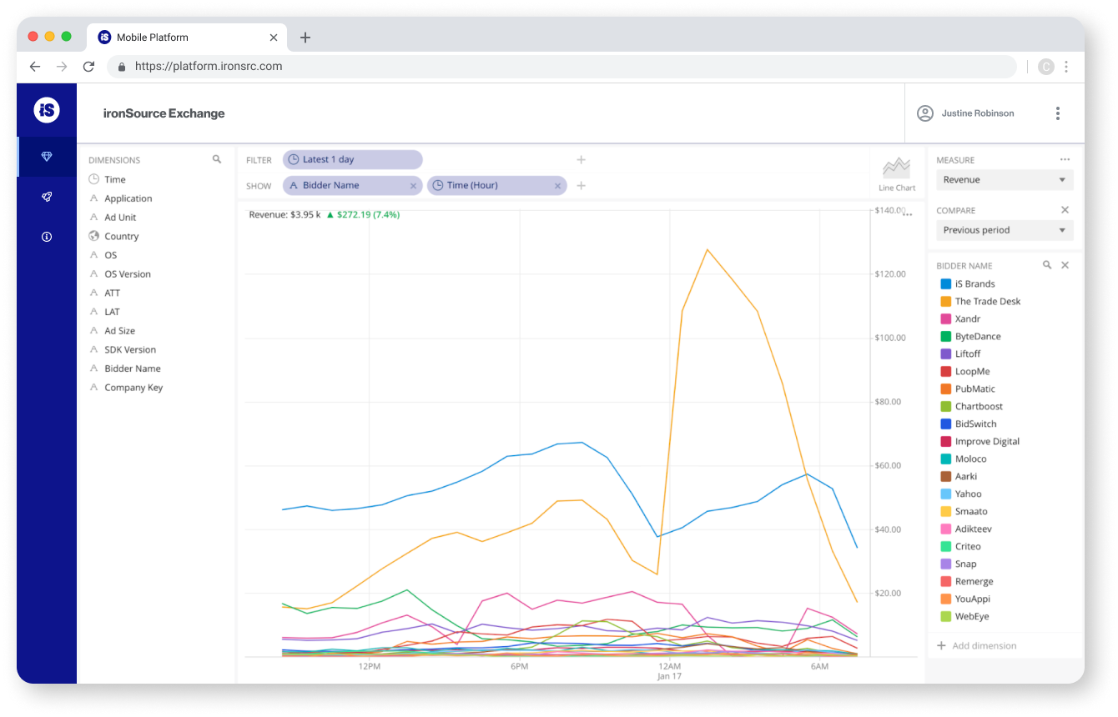Close the Bidder Name panel
Viewport: 1118px width, 717px height.
[1065, 265]
